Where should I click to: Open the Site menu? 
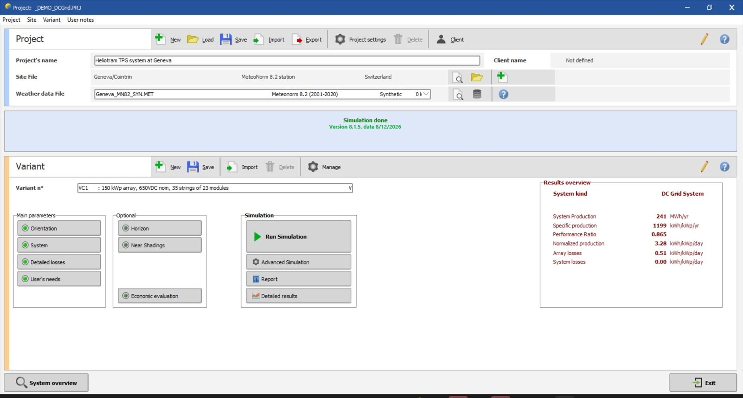32,20
